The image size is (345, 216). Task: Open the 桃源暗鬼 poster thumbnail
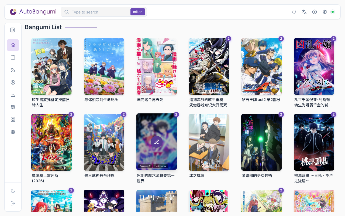(x=314, y=142)
